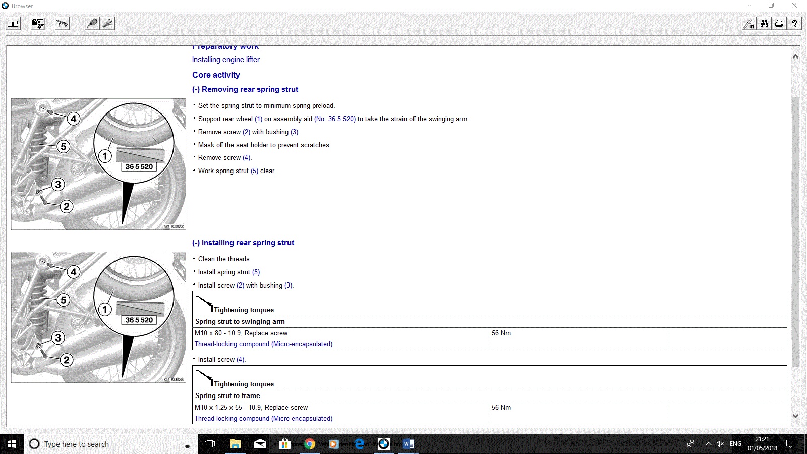Image resolution: width=807 pixels, height=454 pixels.
Task: Open search with the binoculars icon
Action: point(765,24)
